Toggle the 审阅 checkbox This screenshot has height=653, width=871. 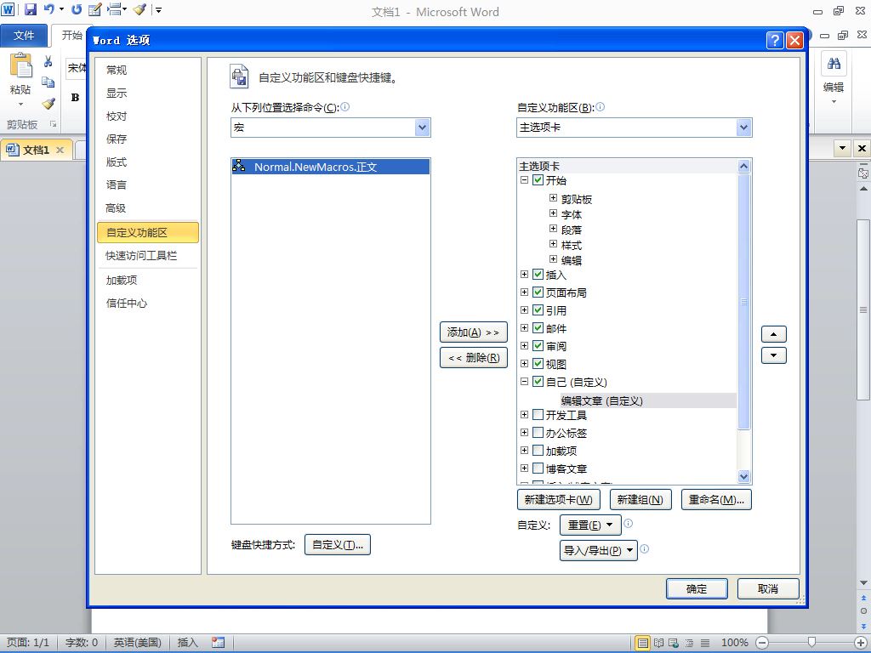[538, 345]
